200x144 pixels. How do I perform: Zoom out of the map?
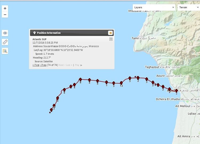coord(5,14)
